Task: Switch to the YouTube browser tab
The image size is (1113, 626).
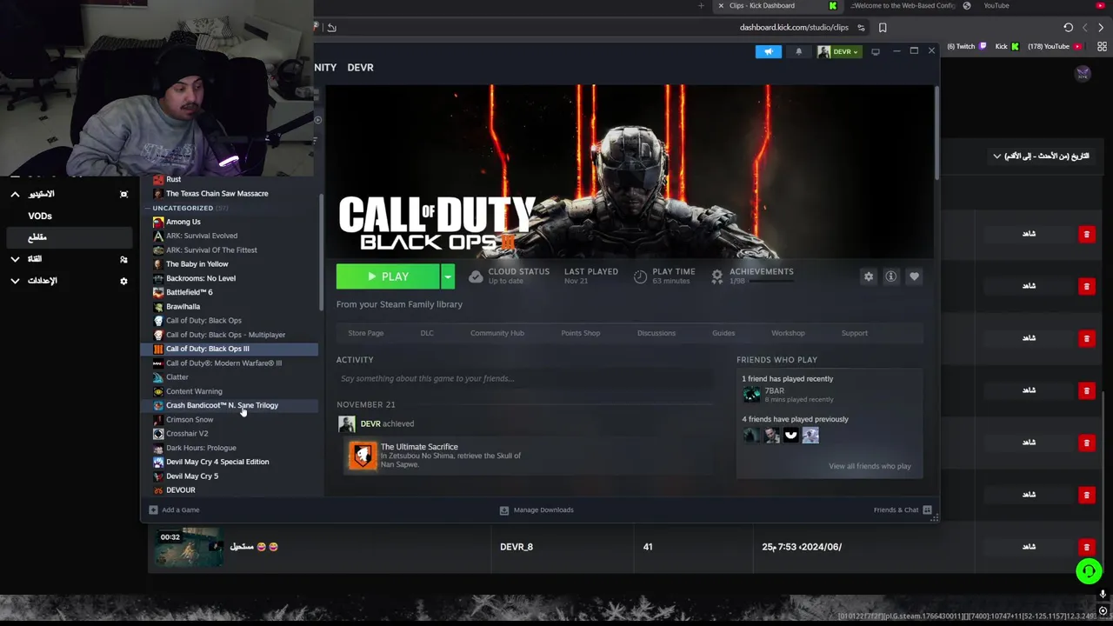Action: (x=996, y=6)
